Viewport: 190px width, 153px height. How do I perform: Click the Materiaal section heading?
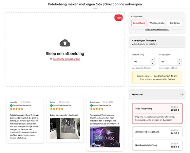[x=137, y=95]
